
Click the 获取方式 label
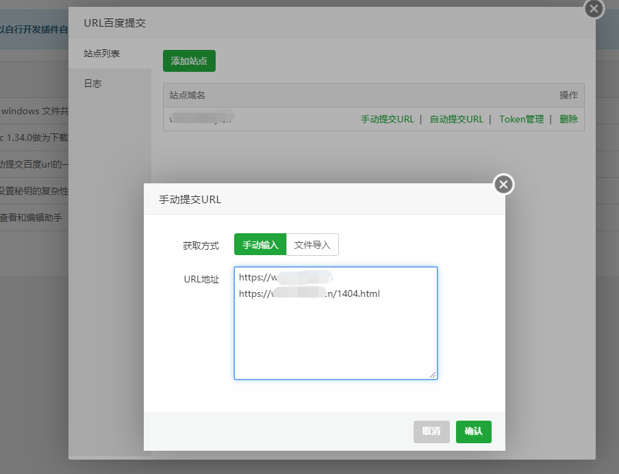(201, 246)
